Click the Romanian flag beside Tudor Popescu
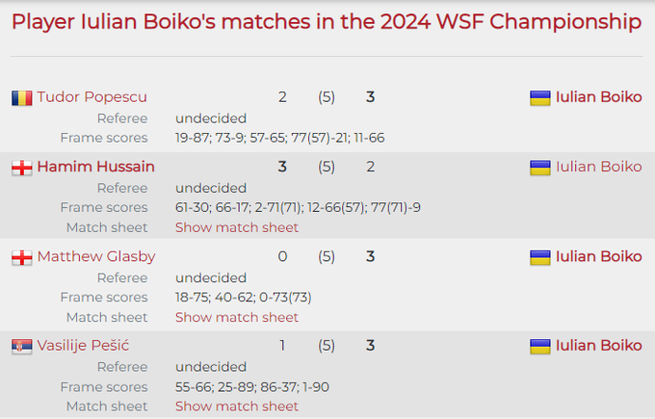655x419 pixels. click(x=21, y=97)
